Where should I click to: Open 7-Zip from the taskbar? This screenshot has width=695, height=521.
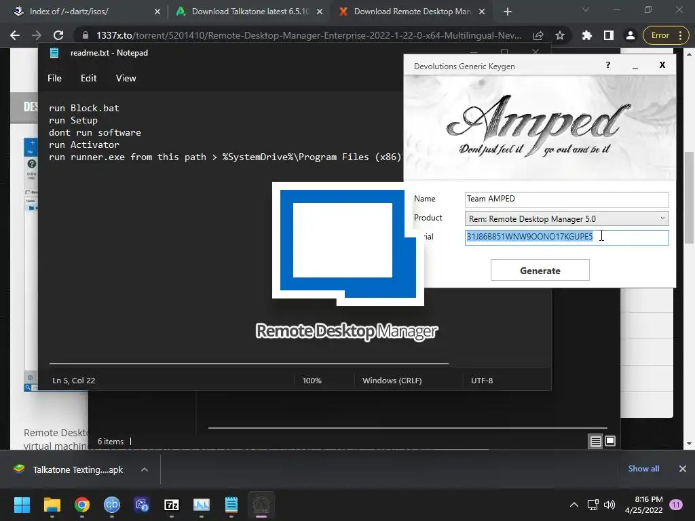click(172, 505)
